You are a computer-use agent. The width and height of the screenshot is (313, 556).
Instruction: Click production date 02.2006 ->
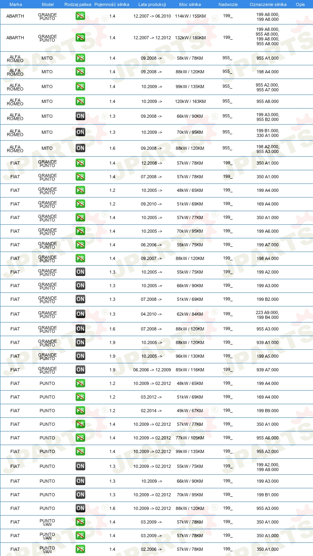click(152, 549)
